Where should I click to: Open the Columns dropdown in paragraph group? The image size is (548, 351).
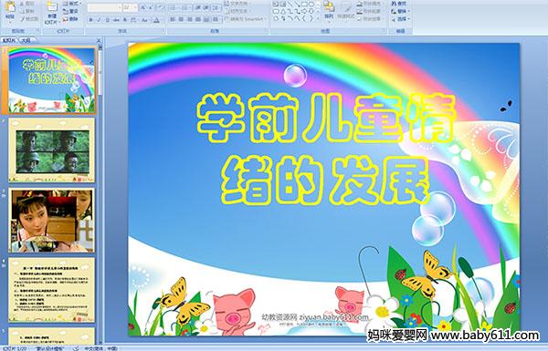(x=216, y=19)
